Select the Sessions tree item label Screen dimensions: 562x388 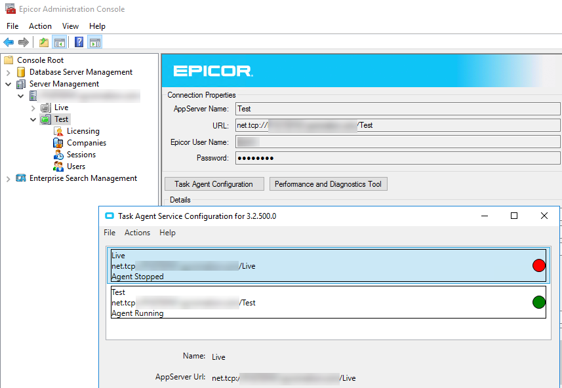(x=81, y=155)
